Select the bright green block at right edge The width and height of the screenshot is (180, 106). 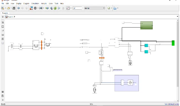[x=173, y=43]
